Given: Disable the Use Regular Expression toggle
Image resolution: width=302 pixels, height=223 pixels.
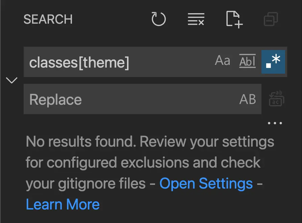Looking at the screenshot, I should 273,61.
